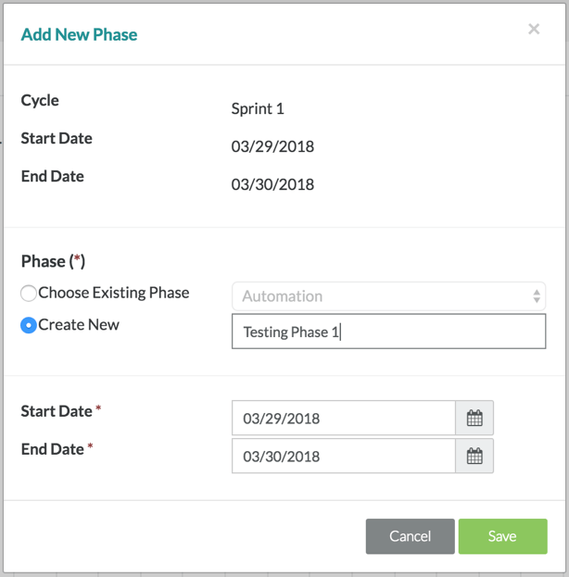Focus the 'Testing Phase 1' name field
Screen dimensions: 569x577
coord(388,332)
